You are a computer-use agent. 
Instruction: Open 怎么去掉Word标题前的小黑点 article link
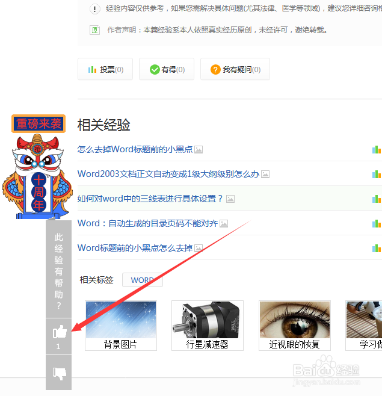(135, 149)
